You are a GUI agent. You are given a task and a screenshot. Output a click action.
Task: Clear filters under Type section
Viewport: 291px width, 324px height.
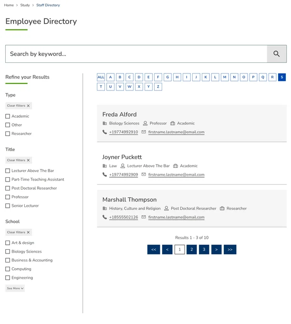tap(19, 106)
